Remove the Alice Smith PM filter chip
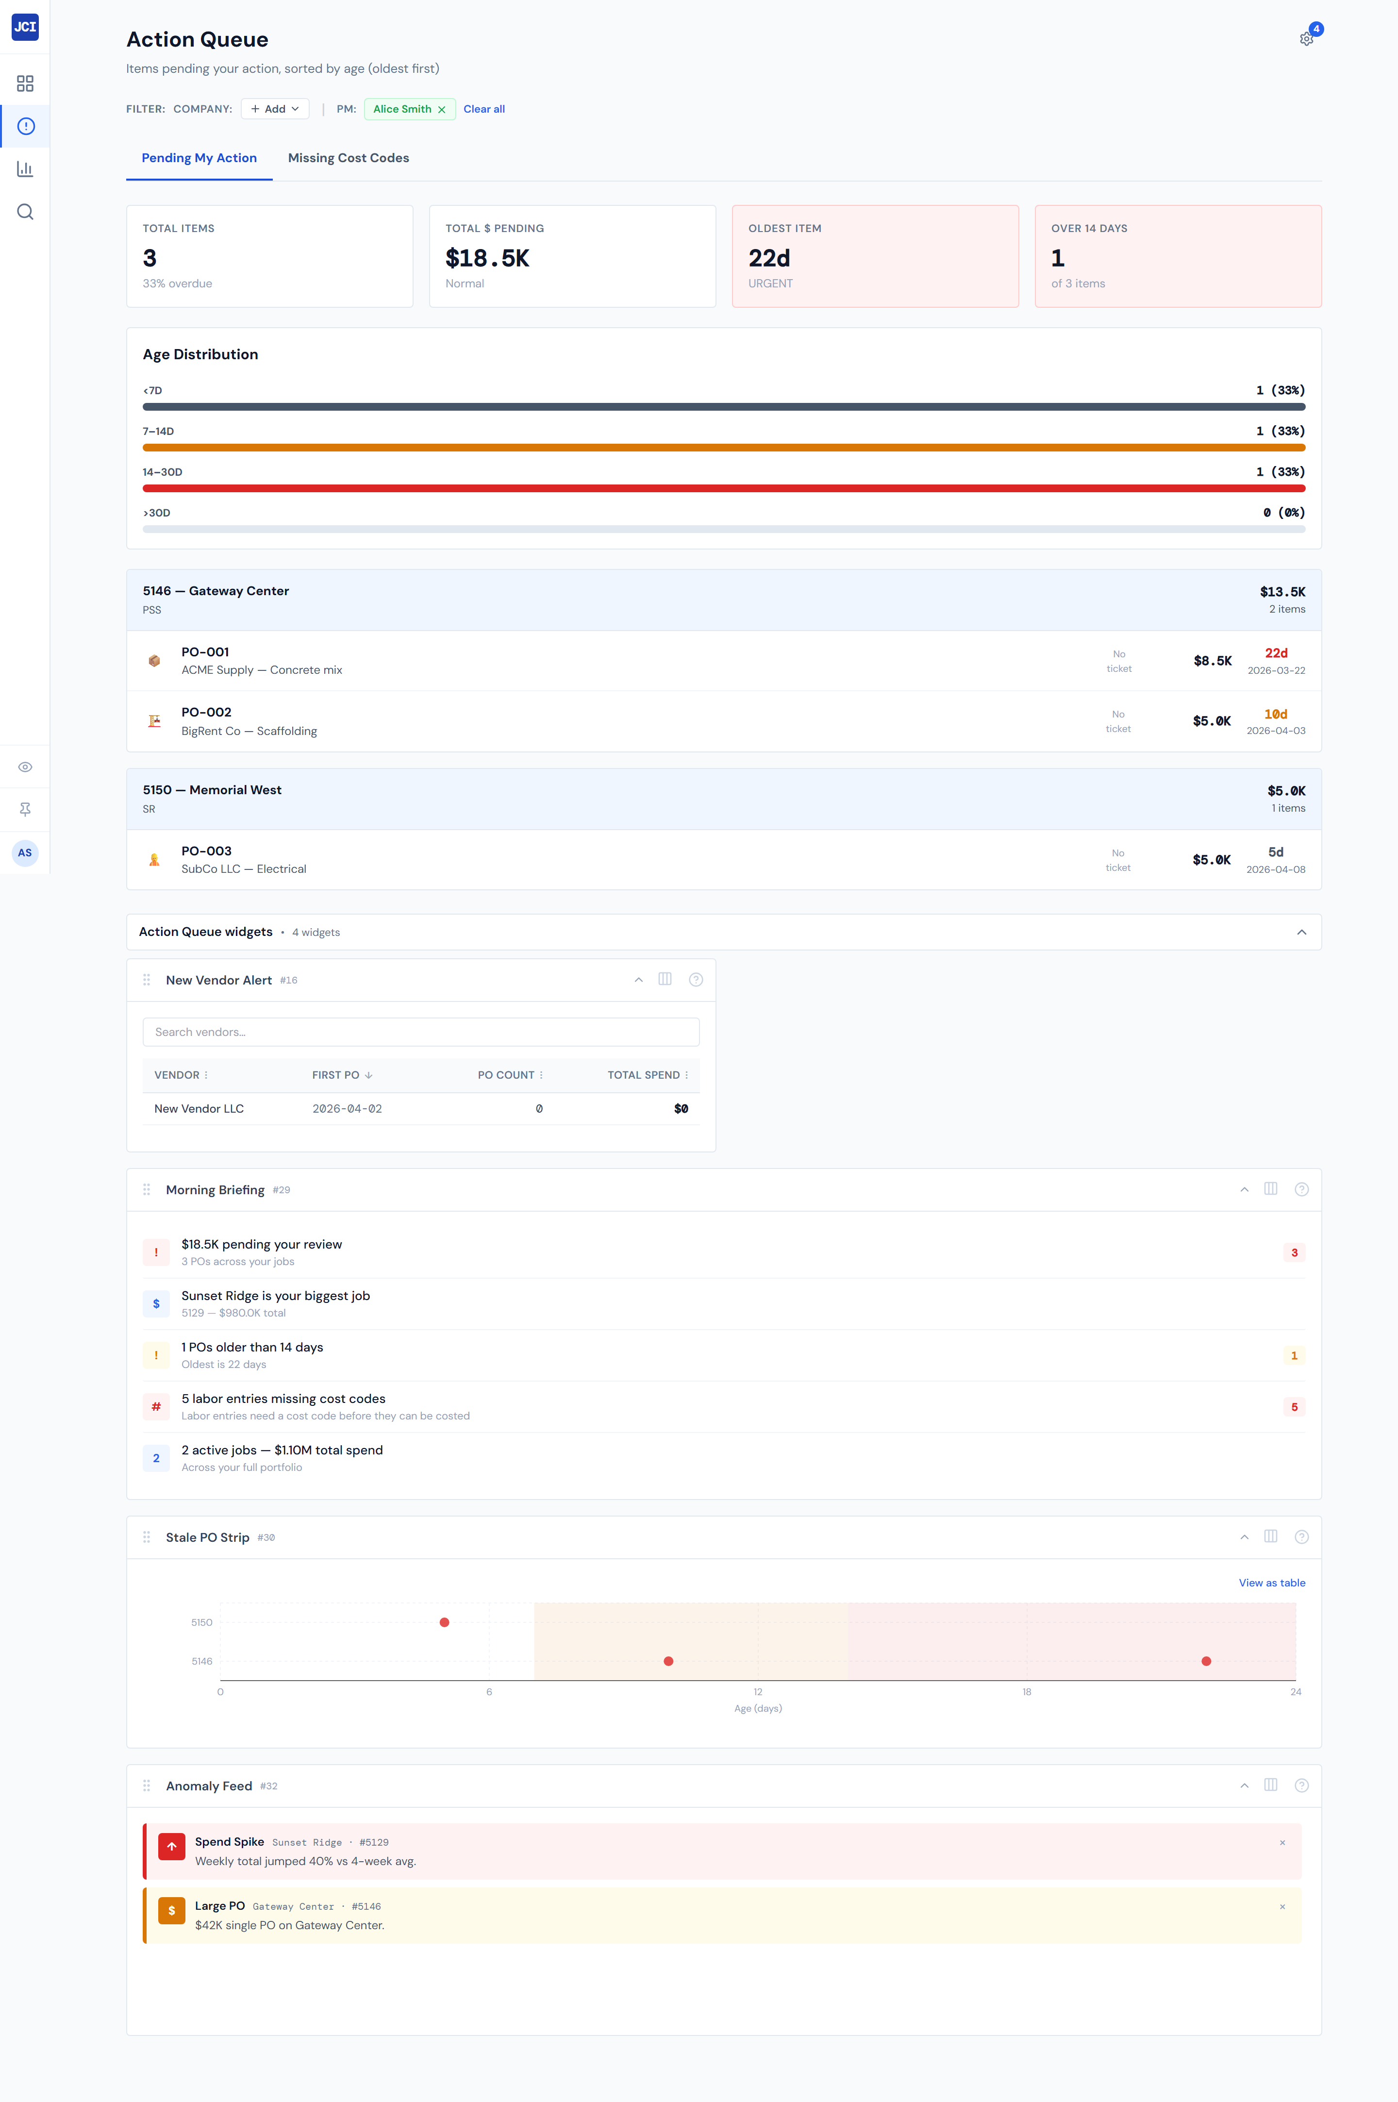 442,109
